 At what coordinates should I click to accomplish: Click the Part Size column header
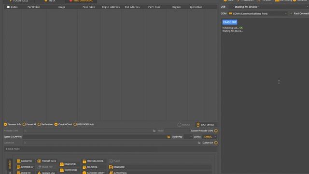(x=154, y=7)
